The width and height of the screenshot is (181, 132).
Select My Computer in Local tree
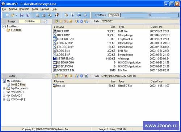pos(14,81)
